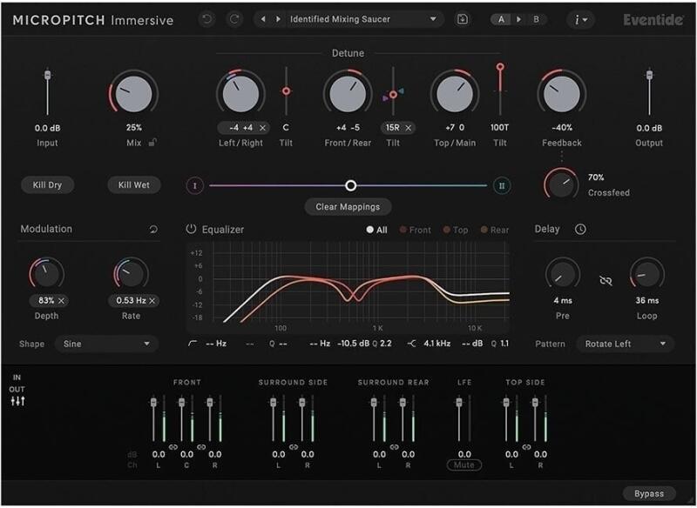Open the info menu

pyautogui.click(x=580, y=20)
